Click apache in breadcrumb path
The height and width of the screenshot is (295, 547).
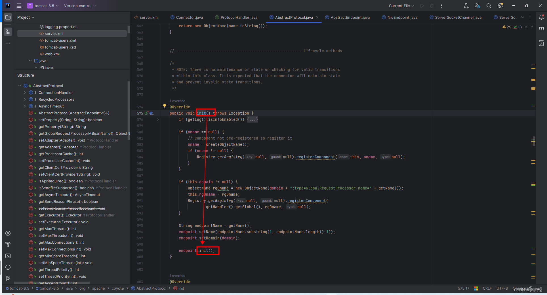click(98, 288)
